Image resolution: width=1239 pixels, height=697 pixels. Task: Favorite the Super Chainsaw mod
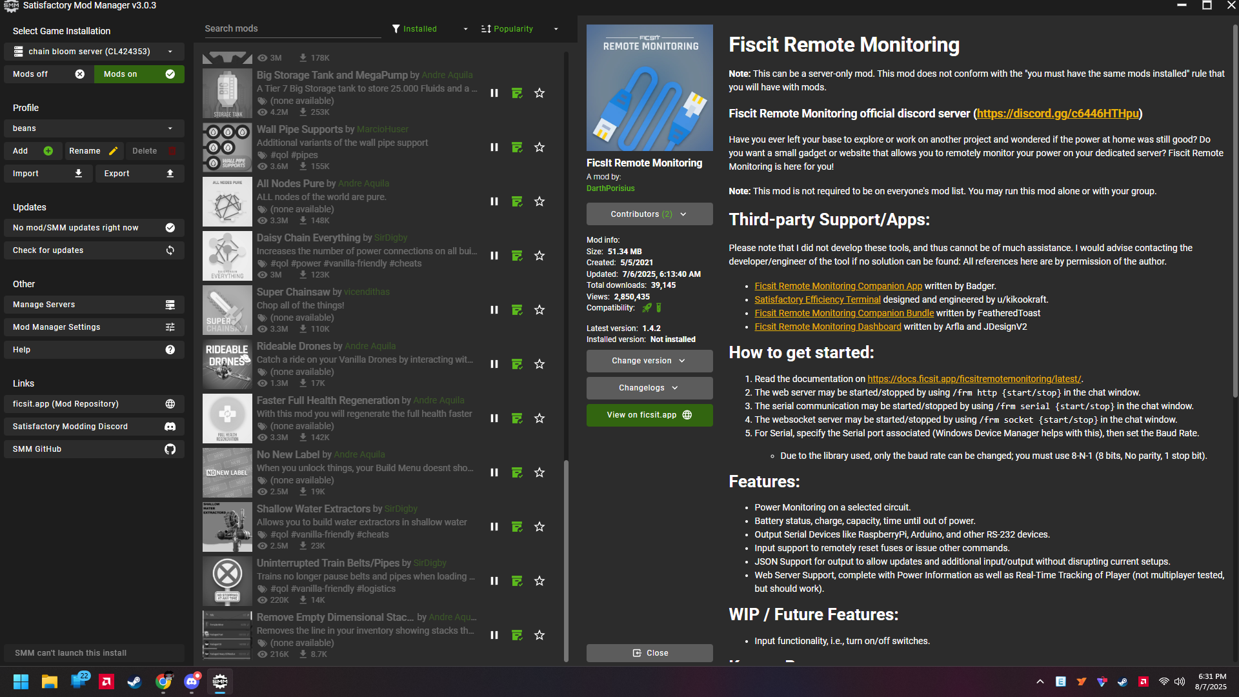(x=539, y=310)
